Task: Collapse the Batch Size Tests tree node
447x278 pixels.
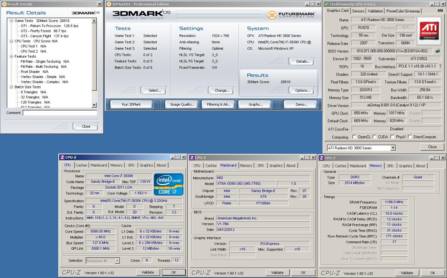Action: click(x=11, y=87)
